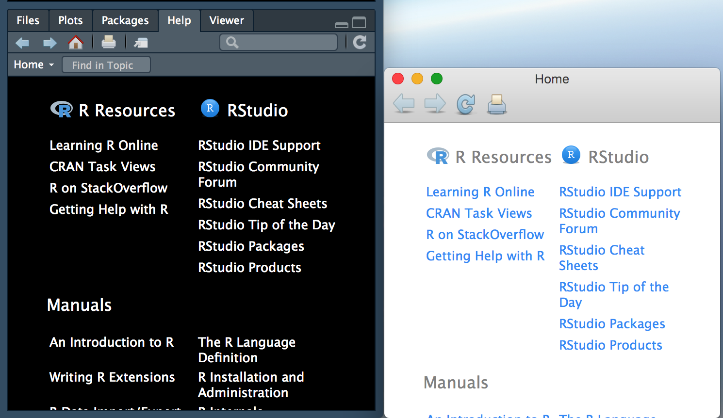Open RStudio IDE Support in Help pane
This screenshot has height=418, width=723.
coord(259,145)
